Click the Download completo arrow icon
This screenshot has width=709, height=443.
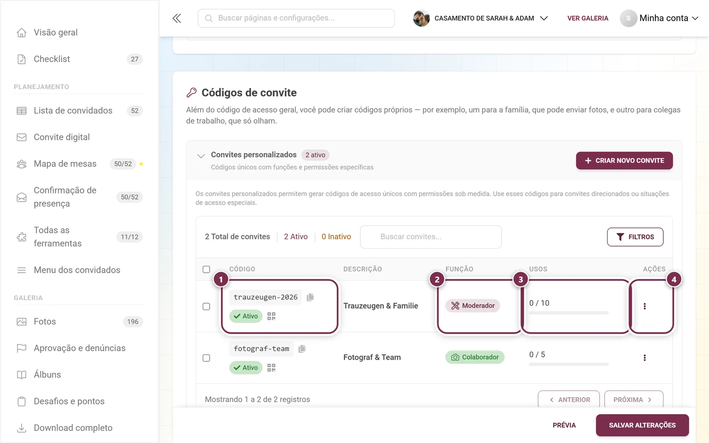point(22,428)
